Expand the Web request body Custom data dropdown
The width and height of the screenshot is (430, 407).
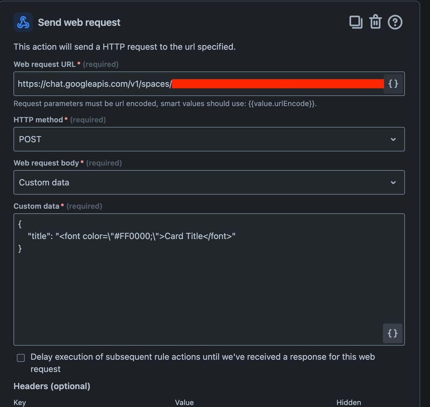(x=209, y=182)
